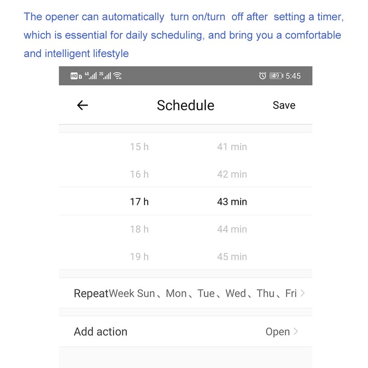Viewport: 368px width, 368px height.
Task: Tap the back arrow icon
Action: point(82,105)
